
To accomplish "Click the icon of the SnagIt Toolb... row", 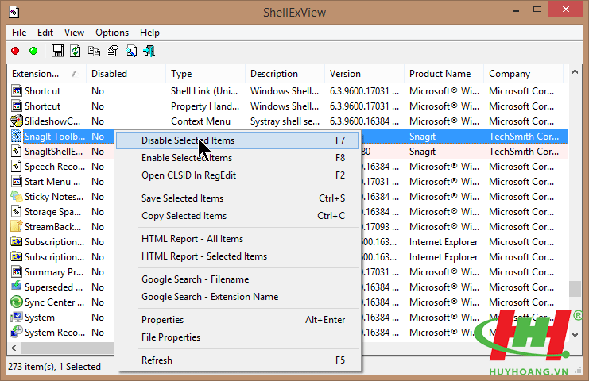I will 16,136.
